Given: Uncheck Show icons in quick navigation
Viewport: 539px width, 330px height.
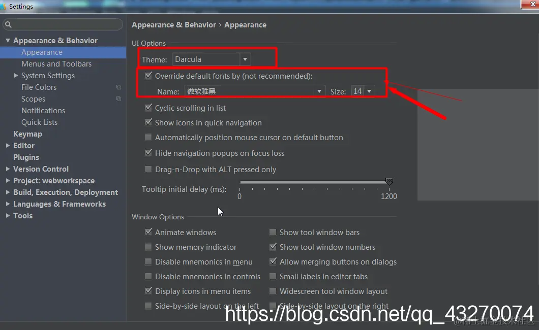Looking at the screenshot, I should 148,122.
